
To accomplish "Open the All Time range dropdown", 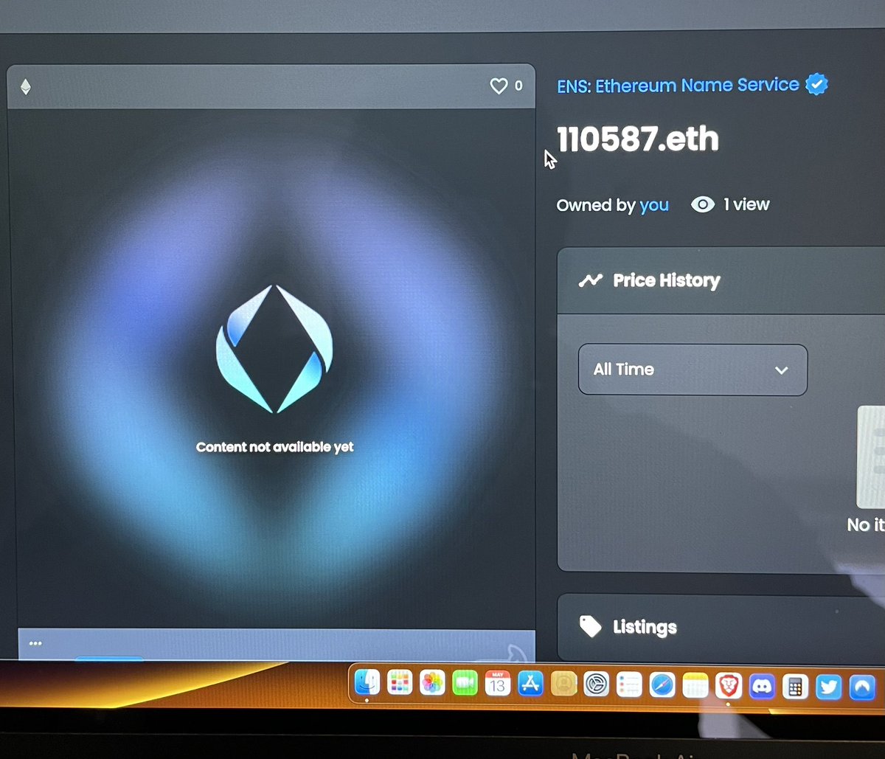I will (x=693, y=370).
